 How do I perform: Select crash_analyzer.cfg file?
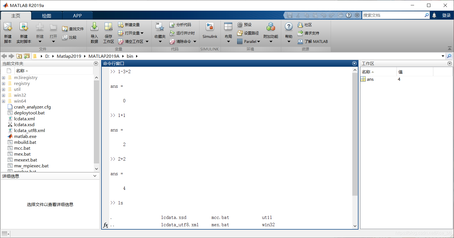32,107
